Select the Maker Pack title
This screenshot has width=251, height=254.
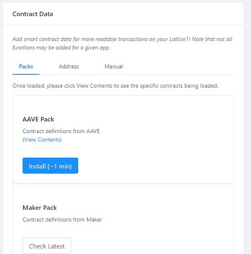click(40, 208)
